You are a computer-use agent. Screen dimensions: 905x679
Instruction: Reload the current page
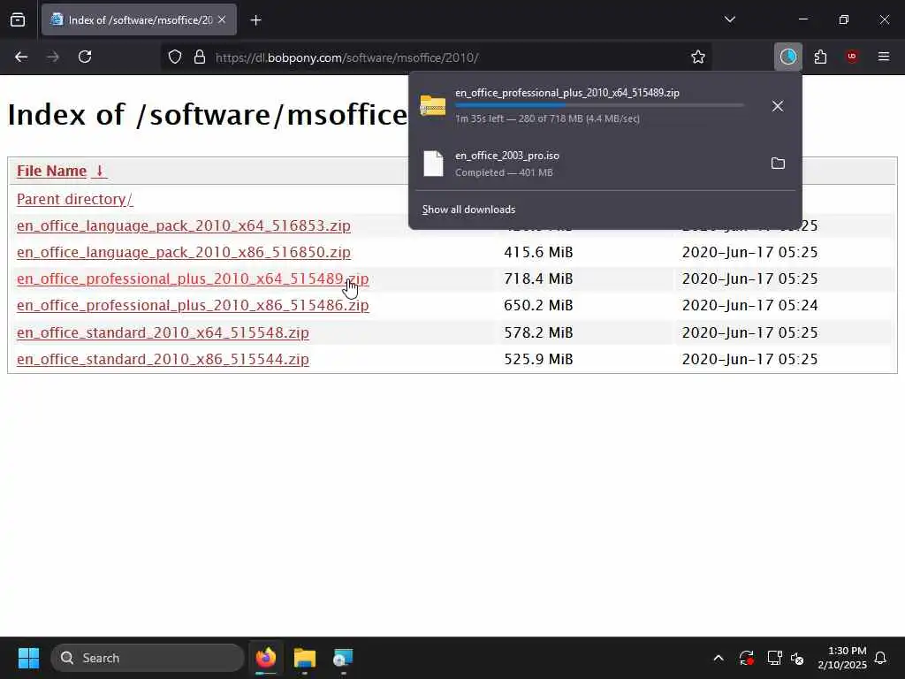click(x=85, y=57)
